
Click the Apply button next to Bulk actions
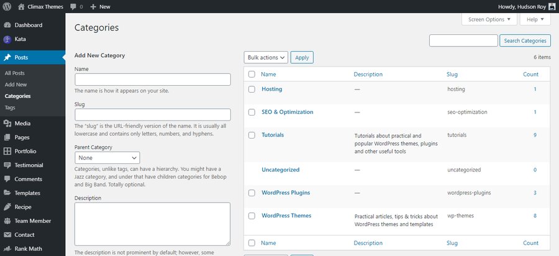302,57
